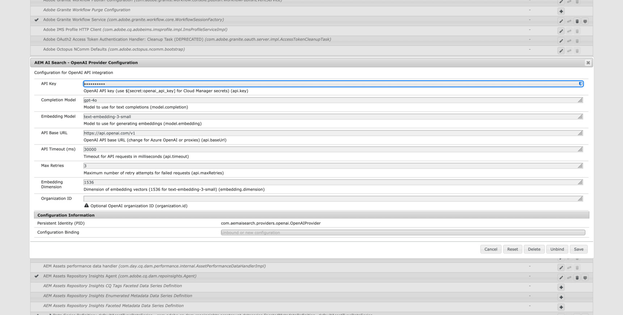Click warning icon beside Organization ID description
This screenshot has height=315, width=623.
86,205
